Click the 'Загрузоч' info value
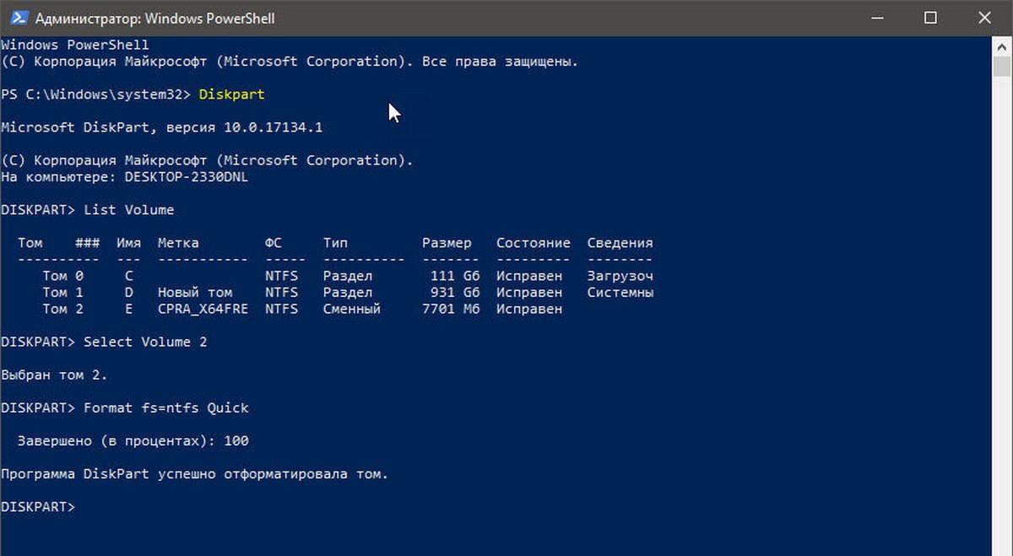1013x556 pixels. [x=620, y=276]
